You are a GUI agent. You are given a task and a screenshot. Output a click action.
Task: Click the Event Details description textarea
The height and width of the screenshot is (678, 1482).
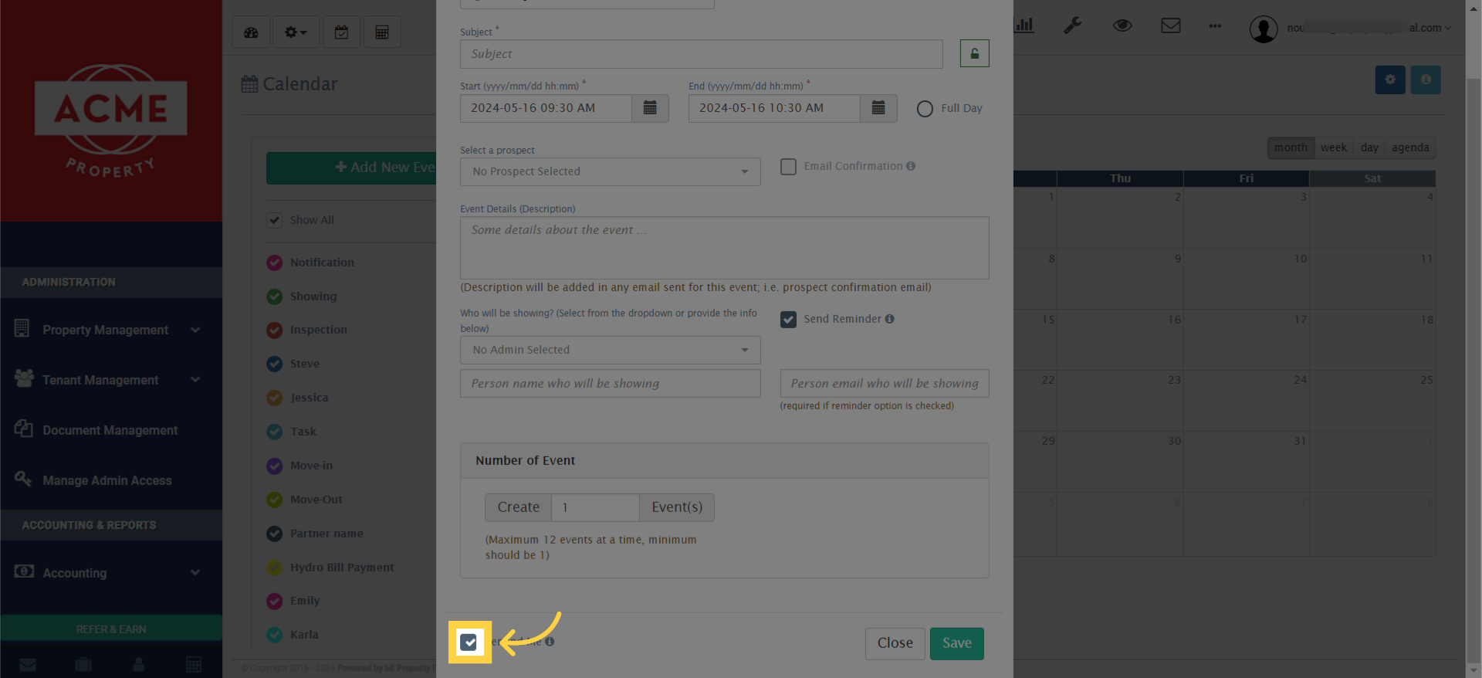tap(725, 248)
